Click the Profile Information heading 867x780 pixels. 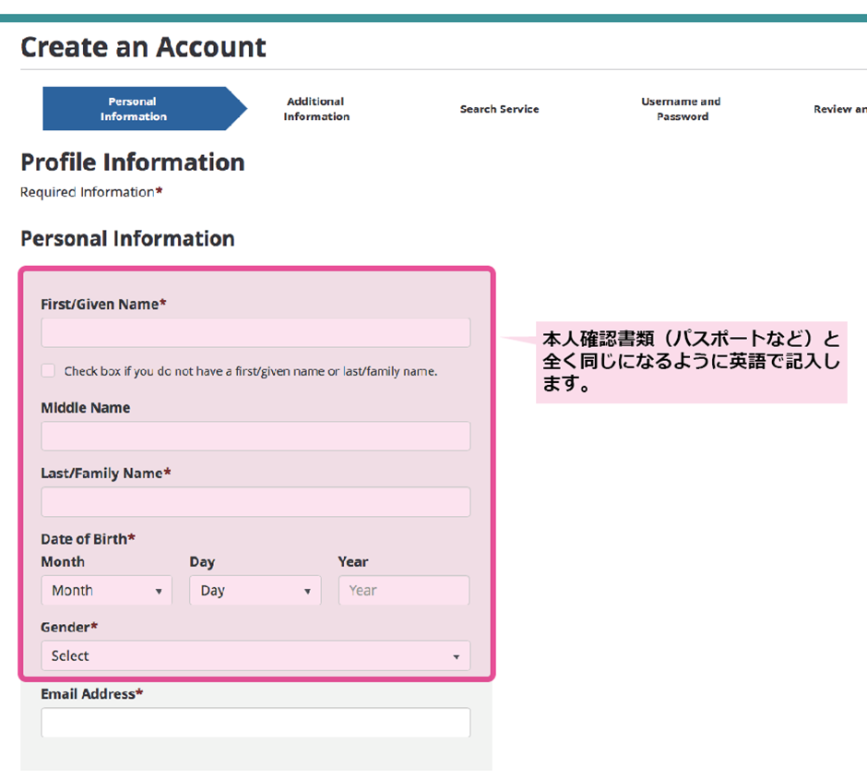tap(132, 162)
